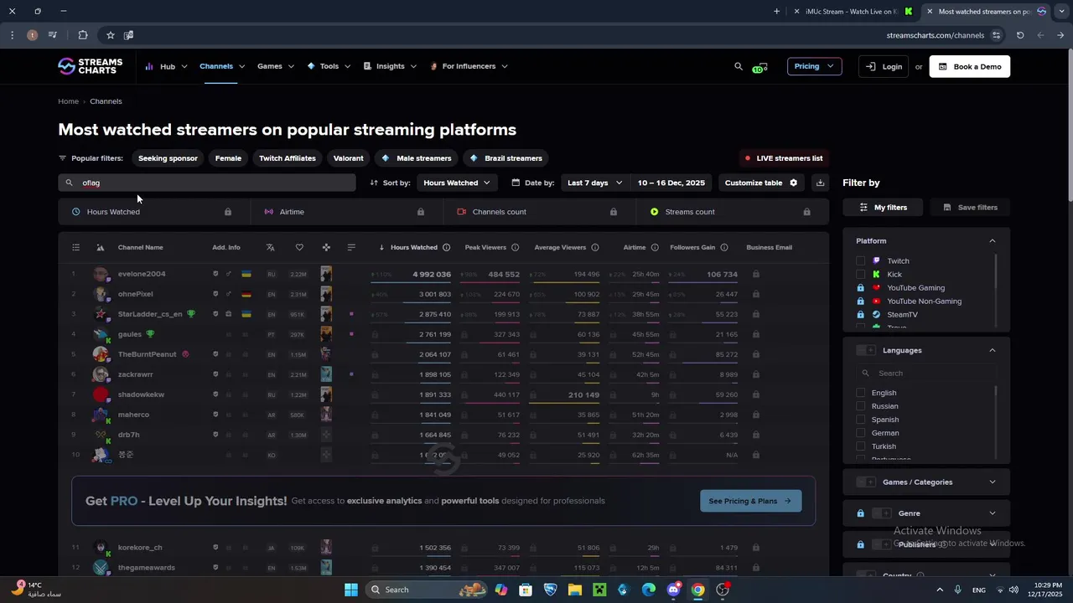
Task: Click the browser extensions puzzle icon
Action: 83,35
